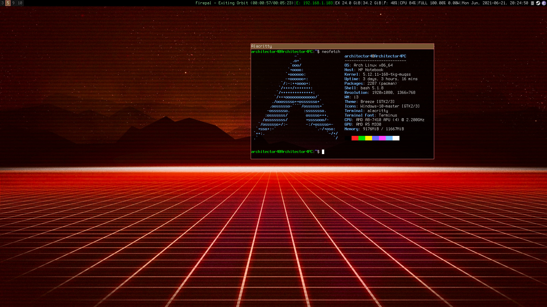Click the Terminal: alacritty line
The height and width of the screenshot is (307, 547).
coord(366,111)
